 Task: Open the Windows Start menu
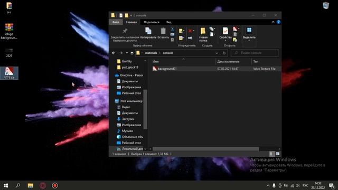(x=6, y=185)
